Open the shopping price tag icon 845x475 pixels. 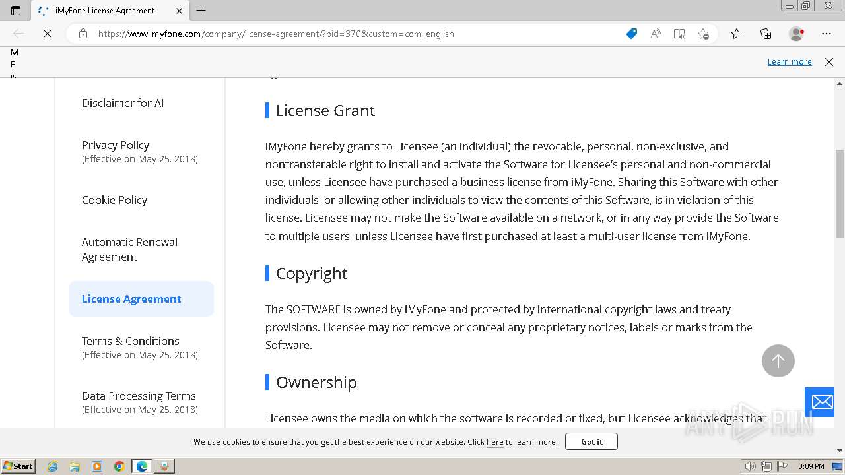[x=632, y=34]
